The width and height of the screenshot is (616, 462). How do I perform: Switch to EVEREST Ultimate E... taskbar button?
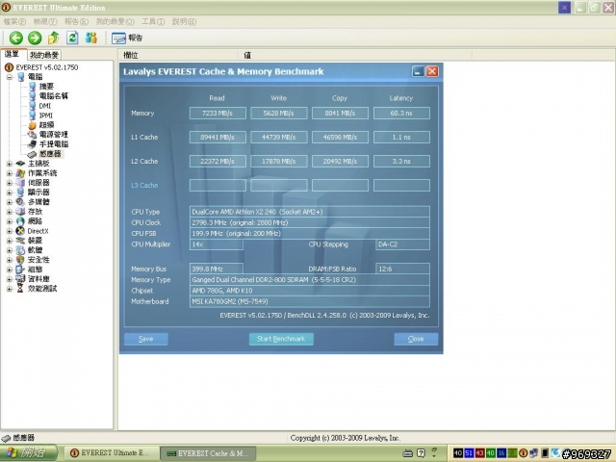click(x=112, y=453)
